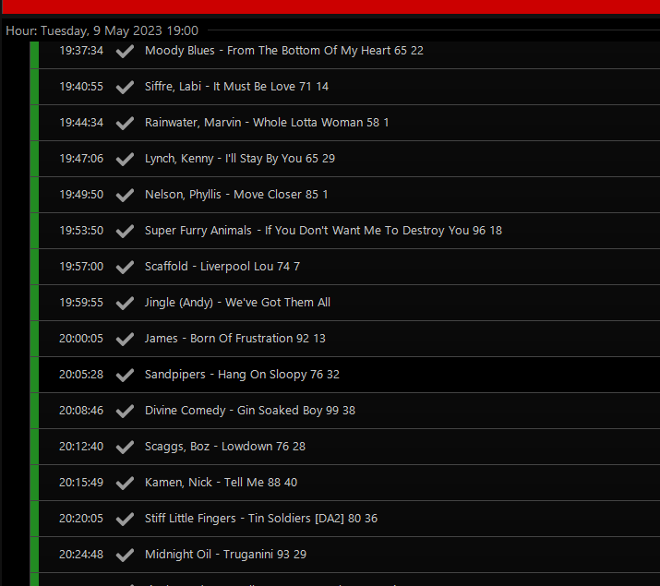
Task: Click the 19:44:34 start time
Action: coord(81,123)
